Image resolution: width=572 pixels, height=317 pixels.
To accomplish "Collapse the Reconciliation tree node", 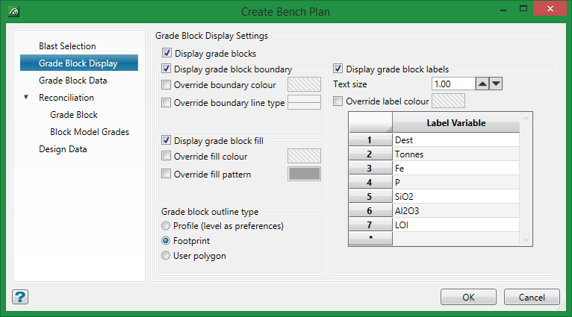I will click(x=27, y=98).
